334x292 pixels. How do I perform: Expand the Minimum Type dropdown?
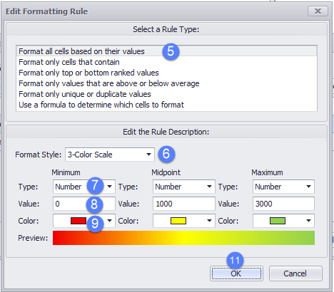coord(84,187)
